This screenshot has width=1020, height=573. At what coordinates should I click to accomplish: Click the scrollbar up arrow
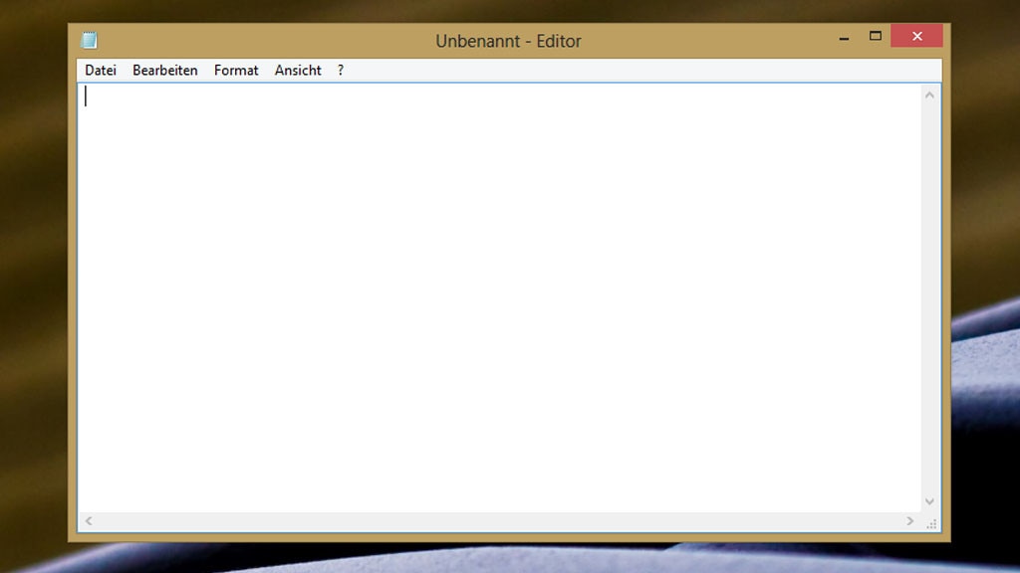pyautogui.click(x=929, y=95)
